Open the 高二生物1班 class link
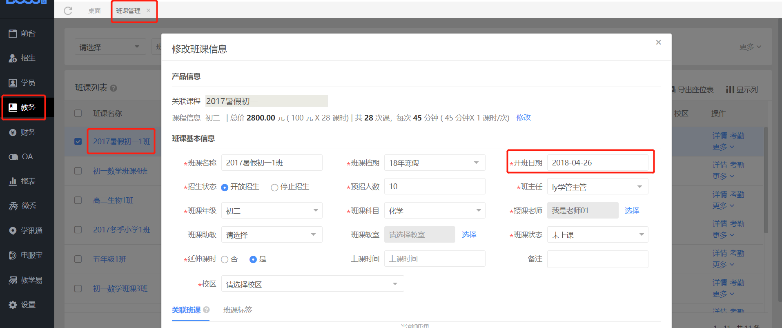Image resolution: width=782 pixels, height=328 pixels. (x=113, y=200)
